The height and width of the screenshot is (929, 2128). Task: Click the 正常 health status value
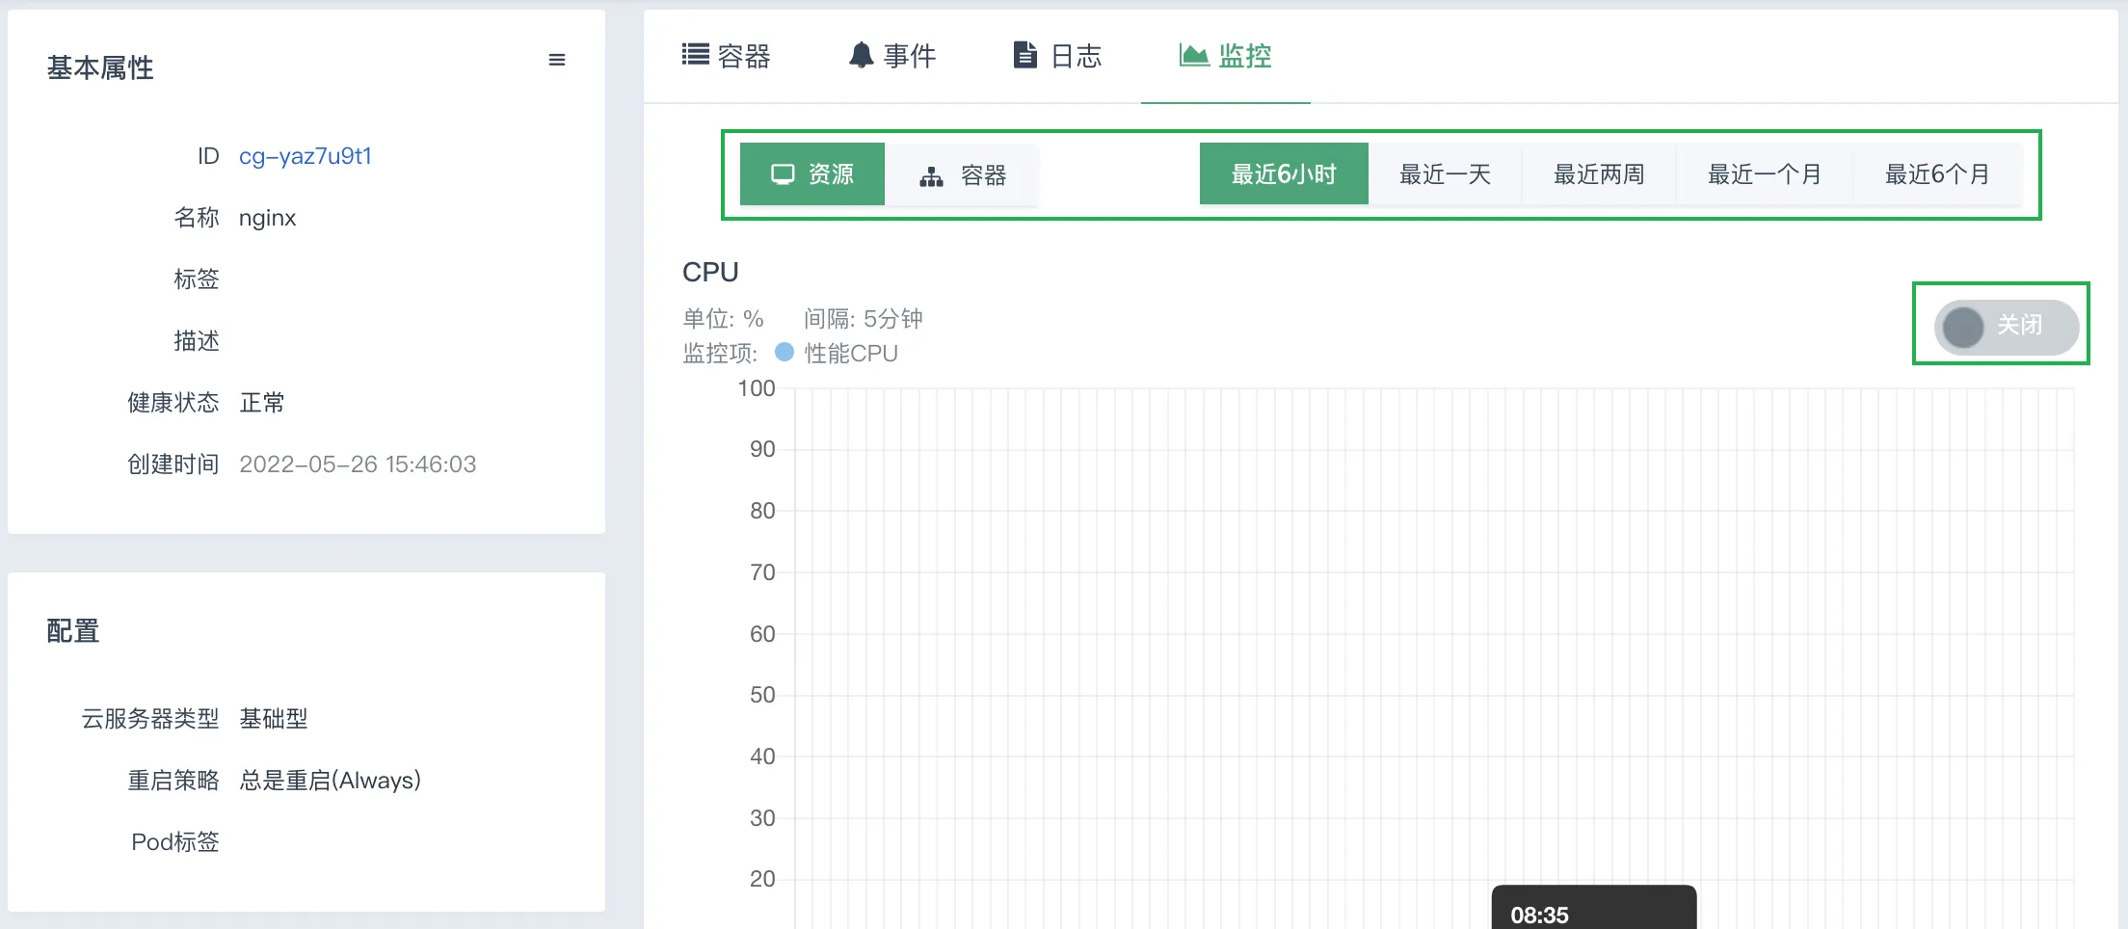[x=262, y=403]
